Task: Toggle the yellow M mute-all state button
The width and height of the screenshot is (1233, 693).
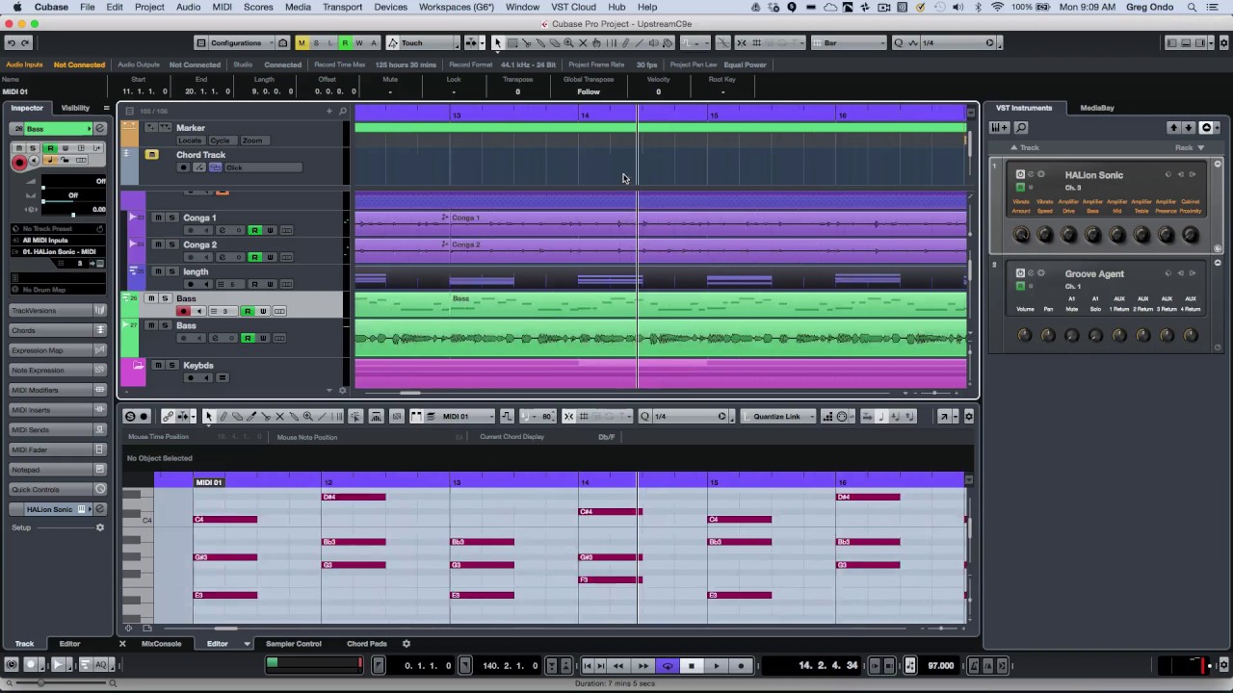Action: click(302, 42)
